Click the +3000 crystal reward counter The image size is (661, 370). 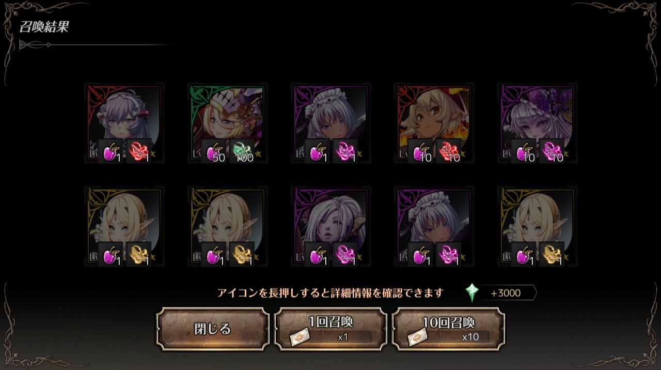pyautogui.click(x=506, y=293)
